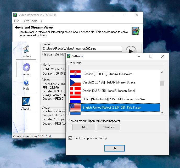Image resolution: width=180 pixels, height=168 pixels.
Task: Click the File Size 952 Mb text
Action: pos(53,54)
